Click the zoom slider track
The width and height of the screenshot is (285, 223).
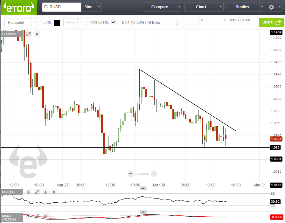coord(142,174)
